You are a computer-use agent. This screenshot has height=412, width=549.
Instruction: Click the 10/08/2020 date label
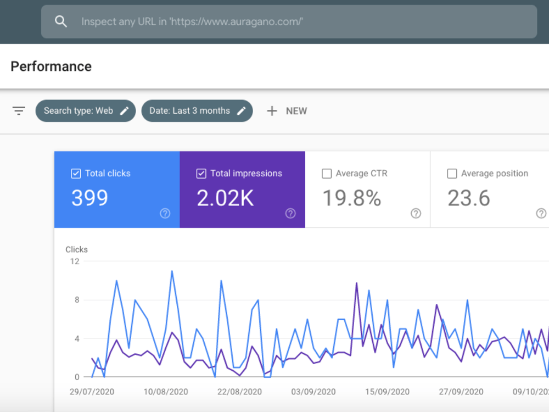(x=166, y=392)
